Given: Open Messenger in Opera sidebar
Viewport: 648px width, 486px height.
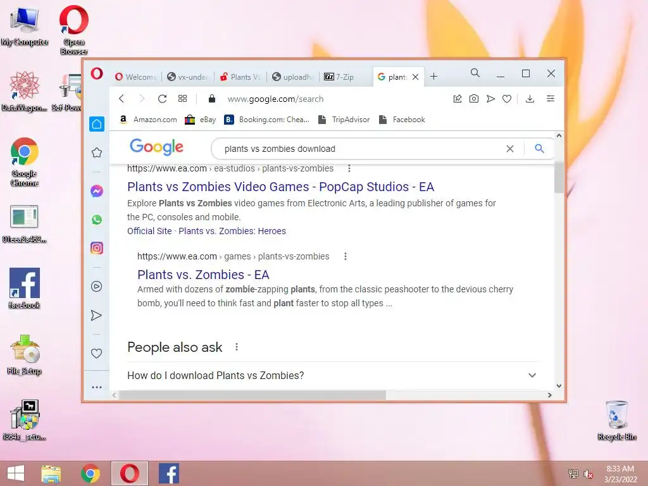Looking at the screenshot, I should [x=97, y=191].
